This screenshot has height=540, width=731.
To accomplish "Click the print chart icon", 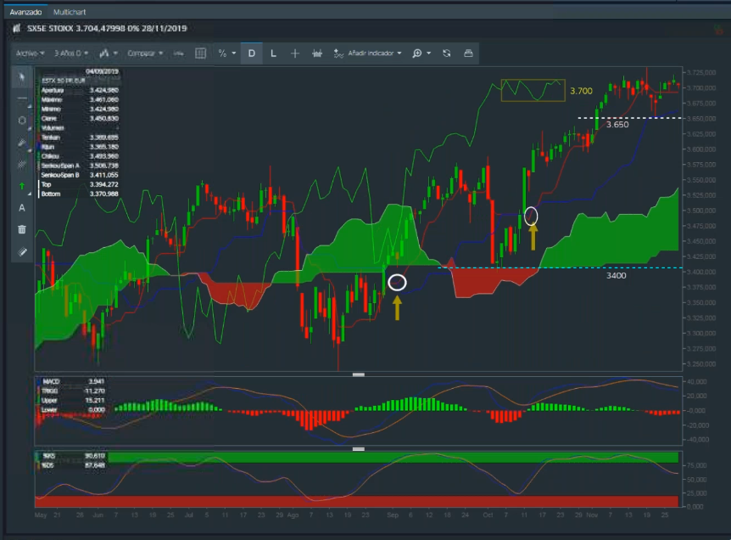I will tap(467, 53).
